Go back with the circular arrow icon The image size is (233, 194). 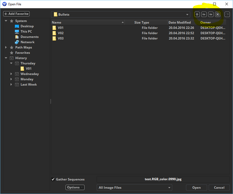[197, 15]
